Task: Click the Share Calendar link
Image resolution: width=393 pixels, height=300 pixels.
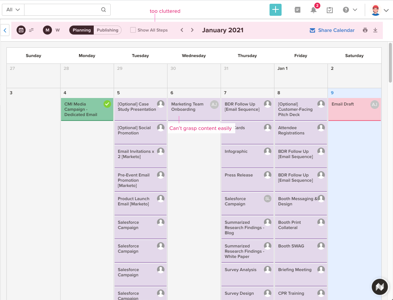Action: [337, 30]
